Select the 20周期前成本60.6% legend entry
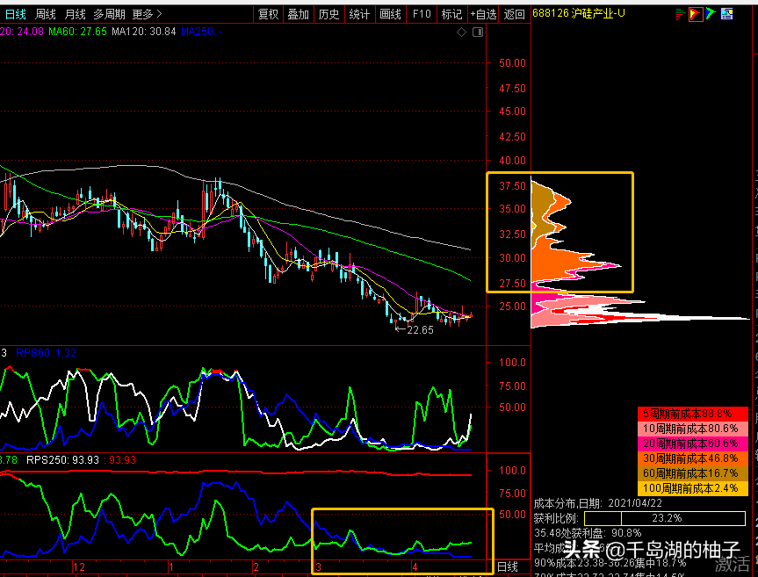This screenshot has width=758, height=577. pos(692,444)
